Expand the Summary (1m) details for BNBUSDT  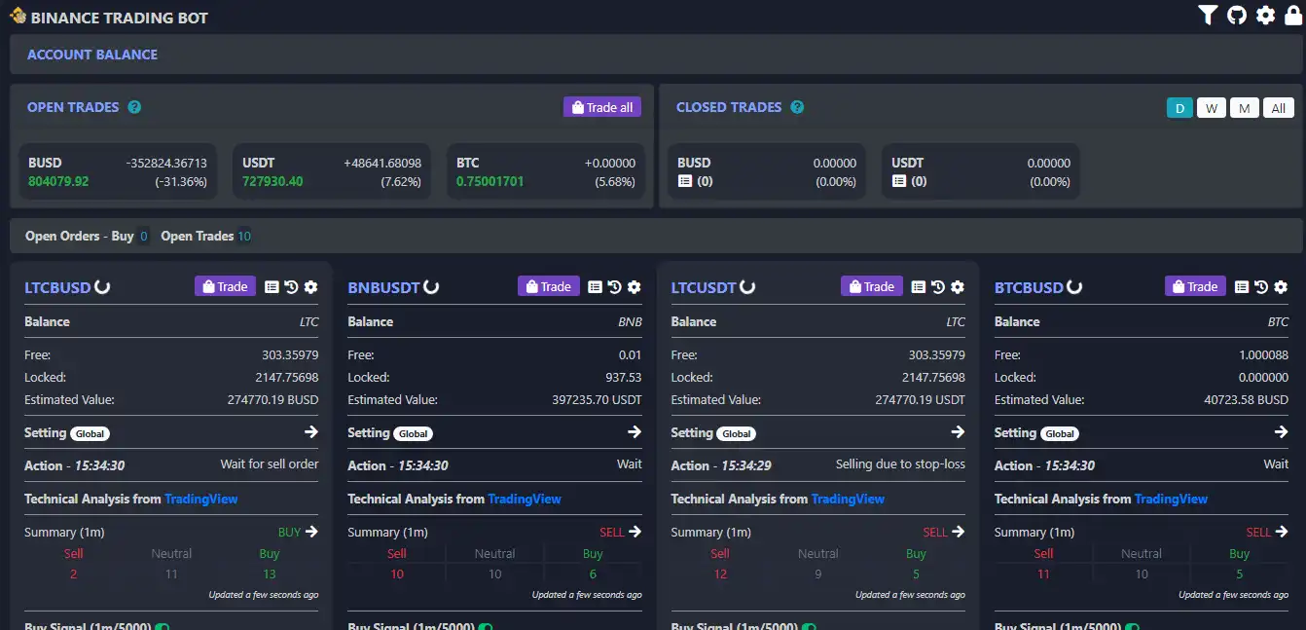(634, 532)
